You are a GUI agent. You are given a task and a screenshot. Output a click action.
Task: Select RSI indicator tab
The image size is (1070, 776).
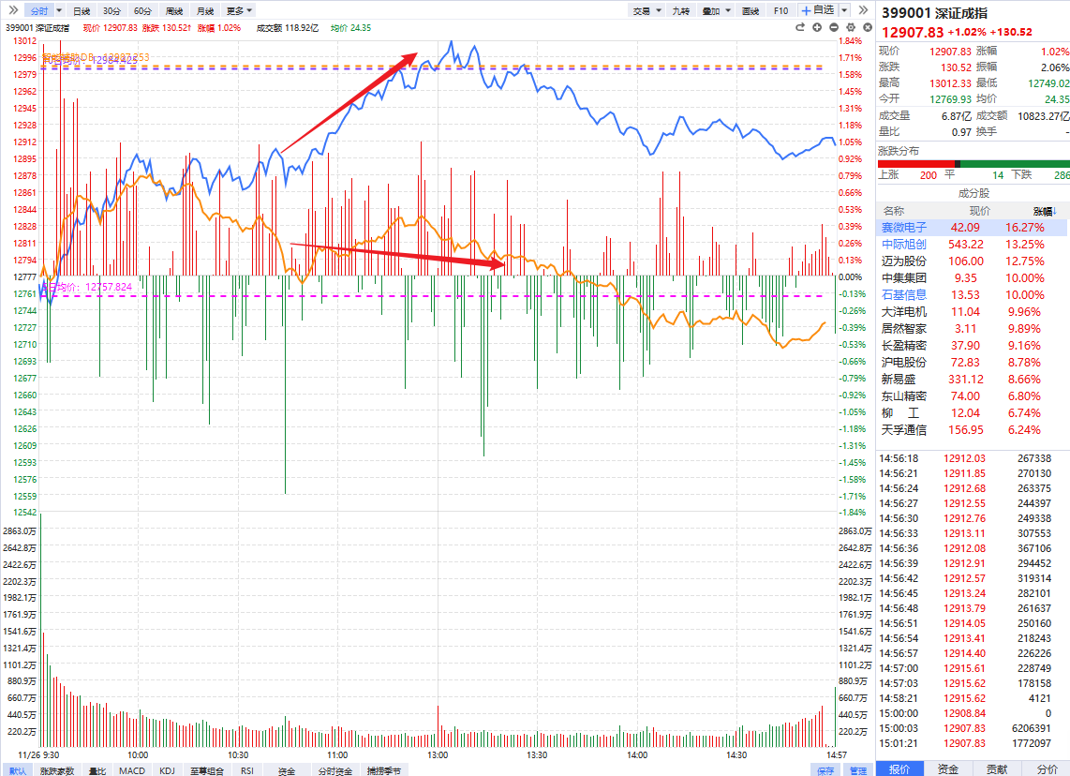(x=247, y=770)
